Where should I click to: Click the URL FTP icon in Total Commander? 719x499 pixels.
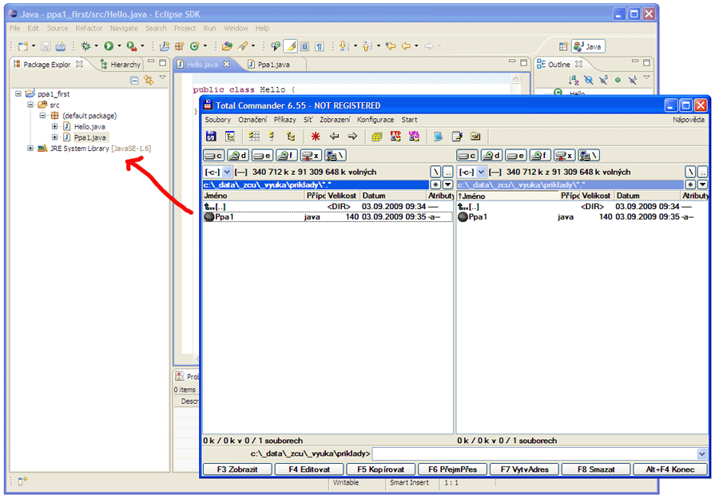coord(414,136)
